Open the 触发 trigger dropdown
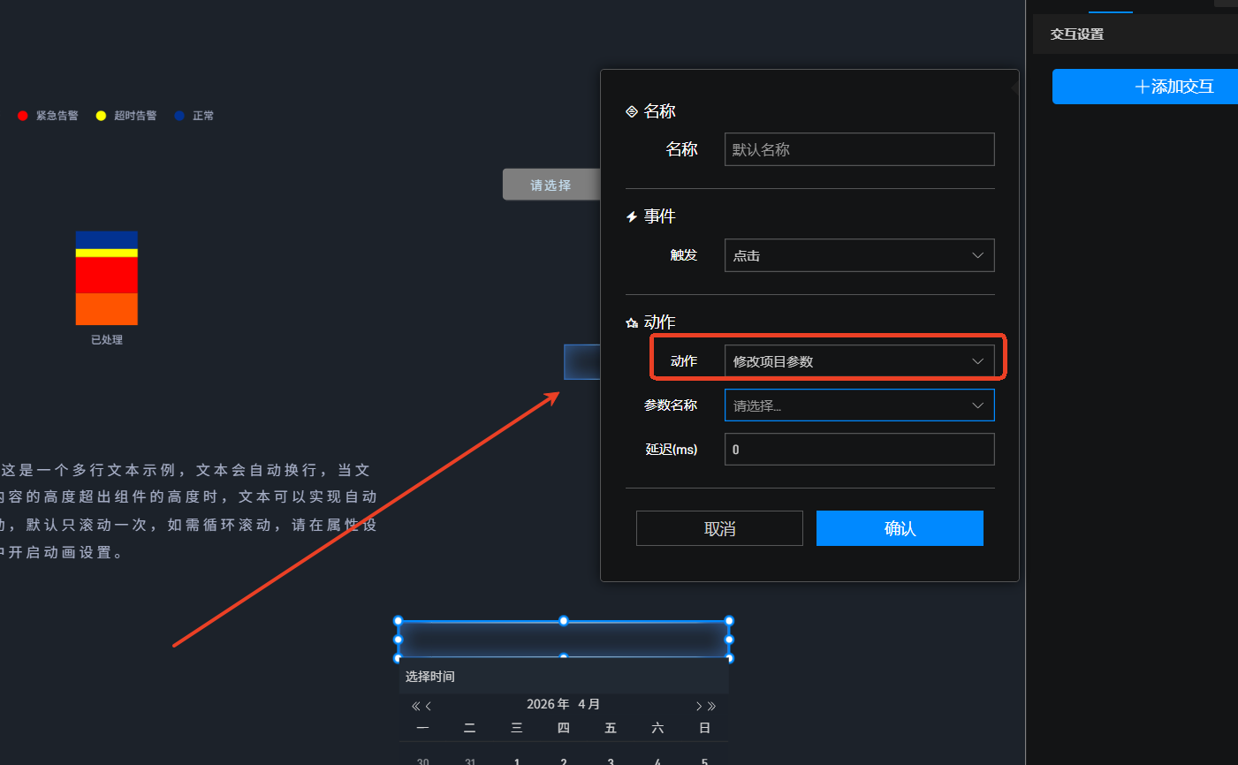This screenshot has height=765, width=1238. point(859,255)
